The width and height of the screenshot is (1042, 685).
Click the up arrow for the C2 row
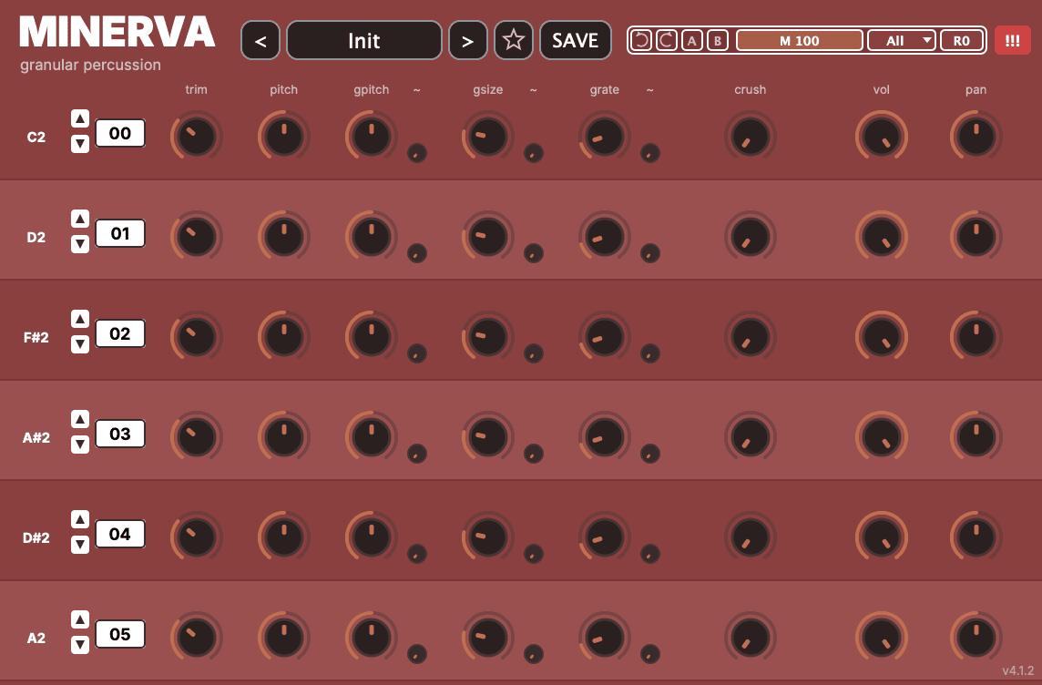80,119
